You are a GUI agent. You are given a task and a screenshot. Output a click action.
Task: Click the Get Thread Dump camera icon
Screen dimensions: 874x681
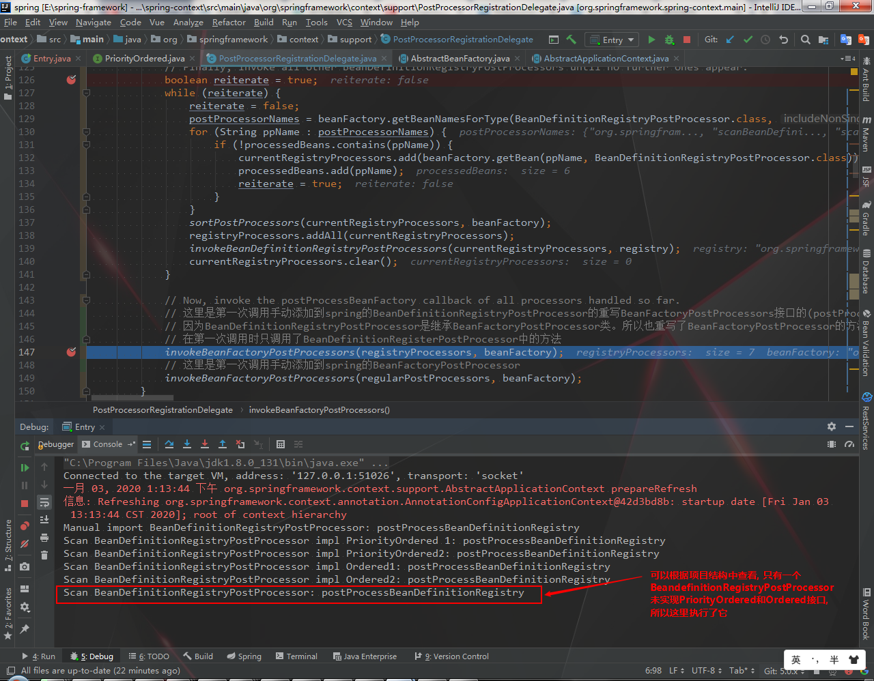click(25, 566)
